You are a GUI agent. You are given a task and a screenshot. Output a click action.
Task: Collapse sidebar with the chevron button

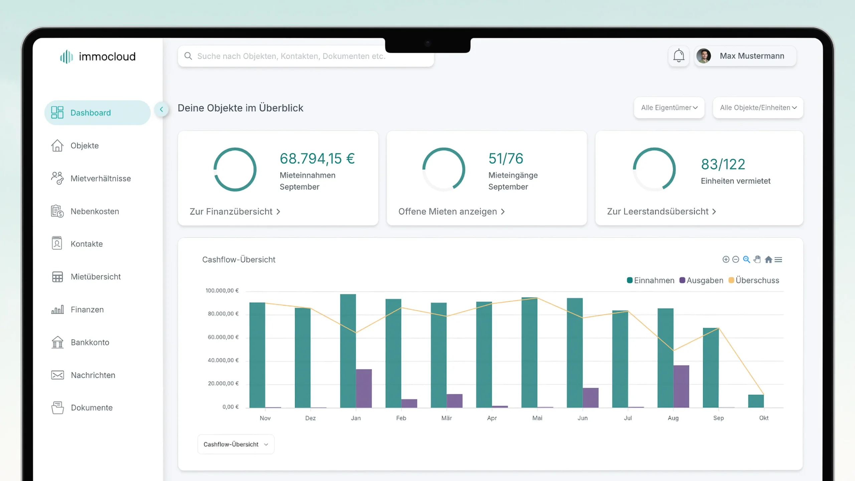click(161, 109)
